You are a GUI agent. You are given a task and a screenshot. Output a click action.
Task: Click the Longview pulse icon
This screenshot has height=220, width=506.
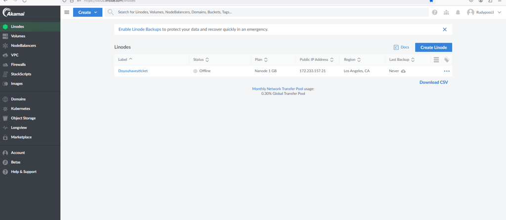click(5, 128)
